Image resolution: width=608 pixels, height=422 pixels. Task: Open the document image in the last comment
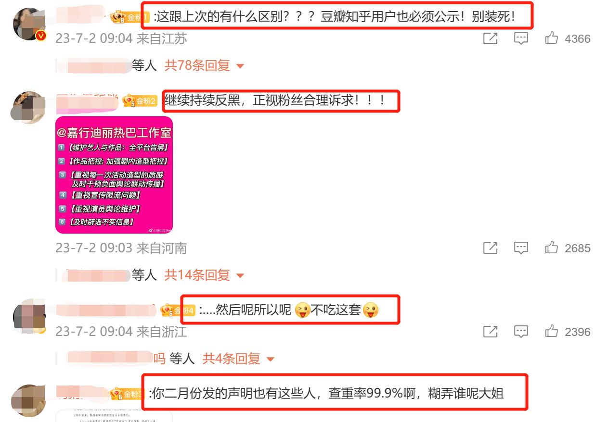[114, 416]
